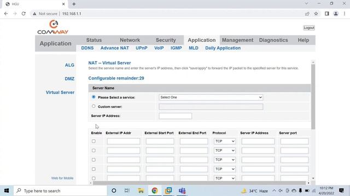The height and width of the screenshot is (196, 350).
Task: Close the HGU browser tab
Action: click(x=63, y=4)
